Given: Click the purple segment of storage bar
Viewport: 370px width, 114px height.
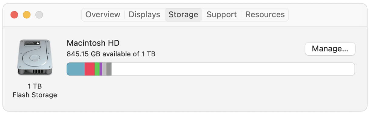Looking at the screenshot, I should pyautogui.click(x=101, y=69).
